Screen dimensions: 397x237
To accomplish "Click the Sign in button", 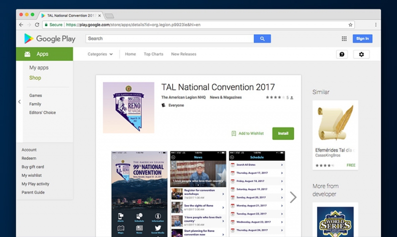I will [x=362, y=39].
